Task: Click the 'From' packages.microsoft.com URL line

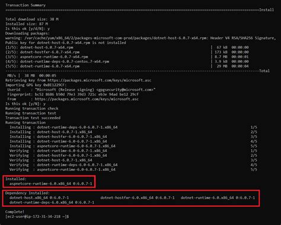Action: coord(73,99)
